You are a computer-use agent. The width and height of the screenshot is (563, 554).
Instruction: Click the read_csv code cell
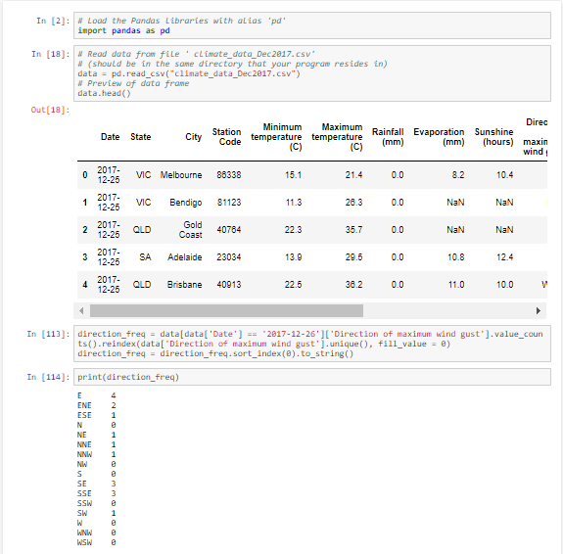pyautogui.click(x=312, y=73)
